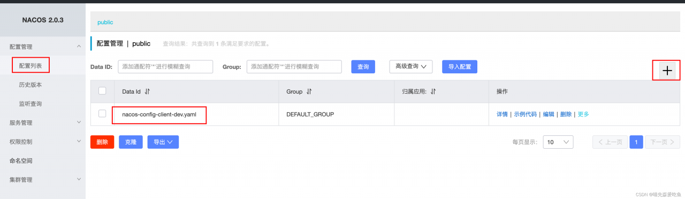Sort by the 归属应用 column arrows

(x=433, y=91)
